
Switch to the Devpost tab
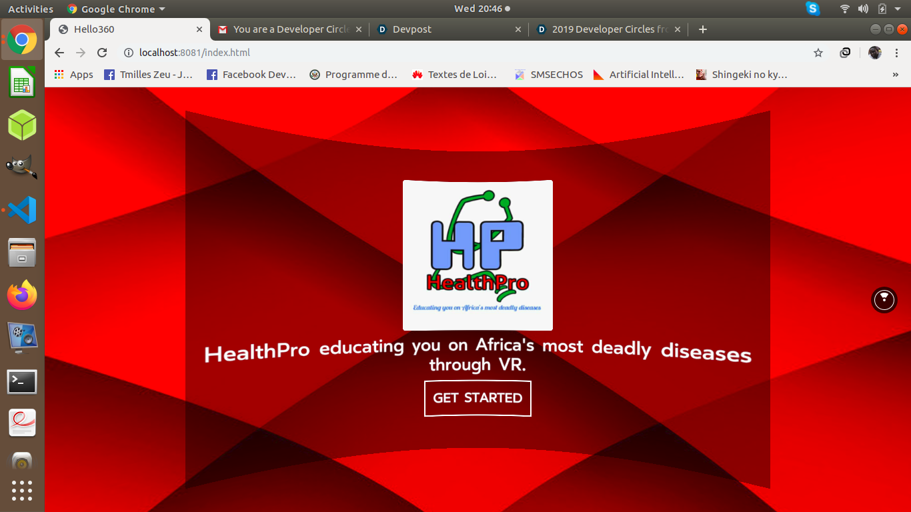coord(448,29)
